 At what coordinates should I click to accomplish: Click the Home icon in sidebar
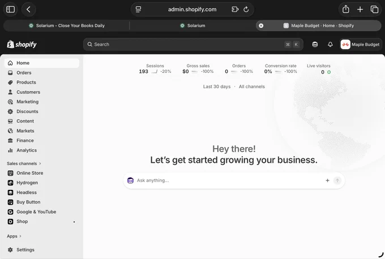[10, 63]
